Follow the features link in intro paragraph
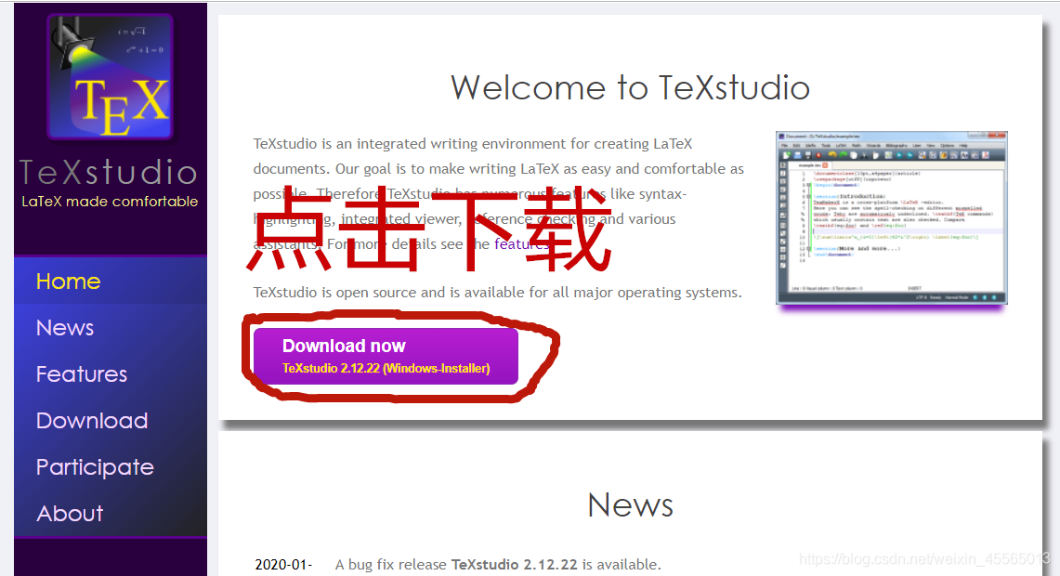 pos(520,244)
